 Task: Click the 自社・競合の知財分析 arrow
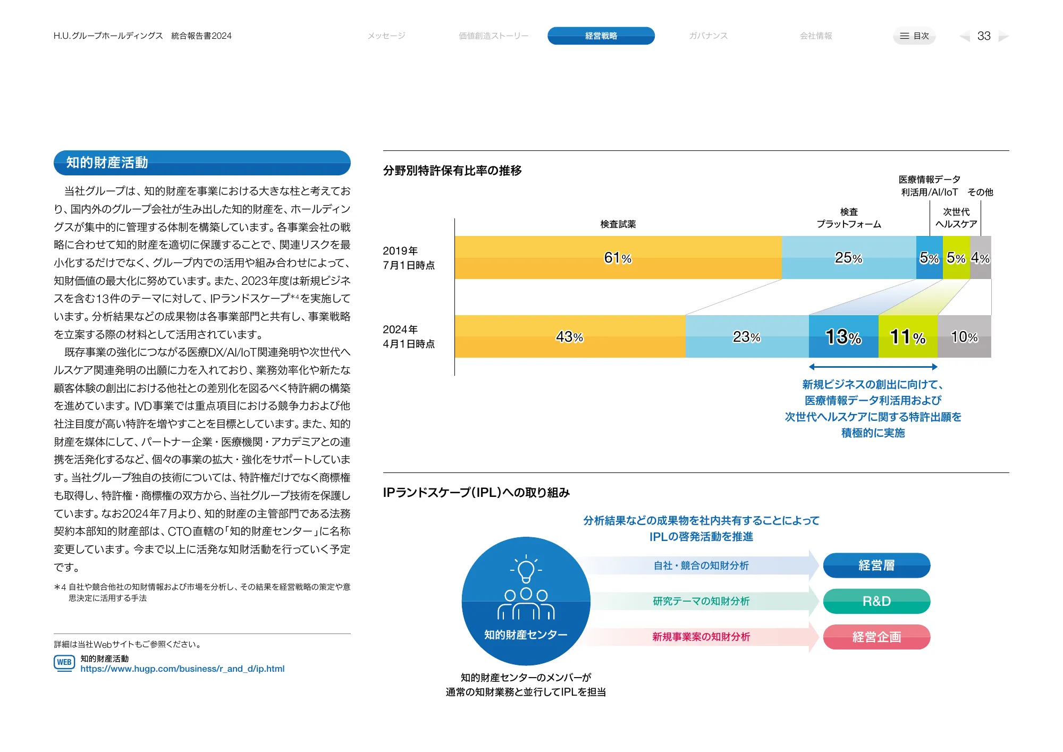[701, 565]
